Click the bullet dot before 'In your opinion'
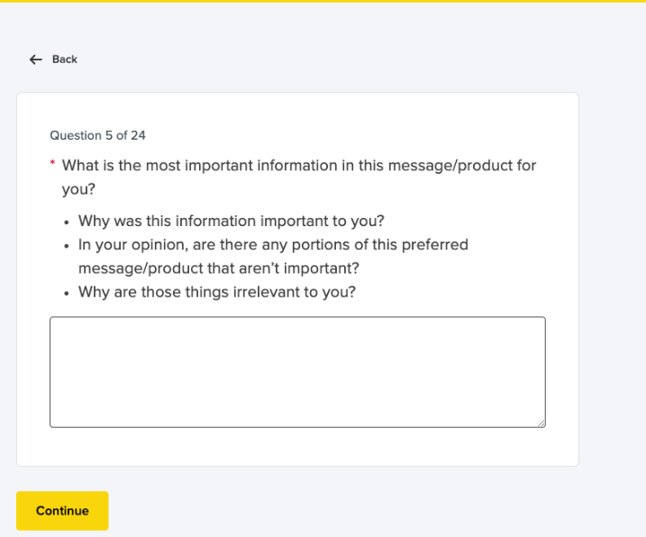Image resolution: width=646 pixels, height=537 pixels. point(67,245)
